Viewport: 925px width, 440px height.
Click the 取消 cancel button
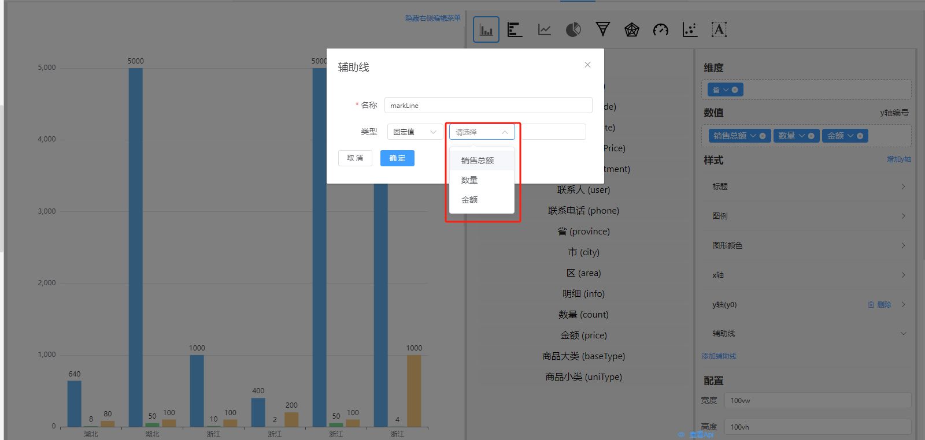[x=355, y=158]
